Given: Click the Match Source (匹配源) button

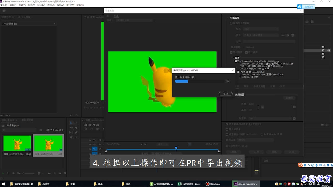Looking at the screenshot, I should point(289,98).
